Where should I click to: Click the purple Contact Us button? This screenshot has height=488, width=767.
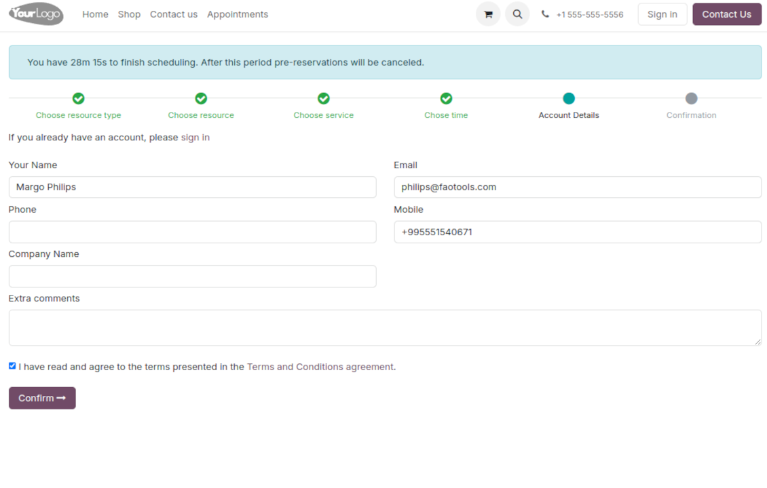click(x=726, y=14)
